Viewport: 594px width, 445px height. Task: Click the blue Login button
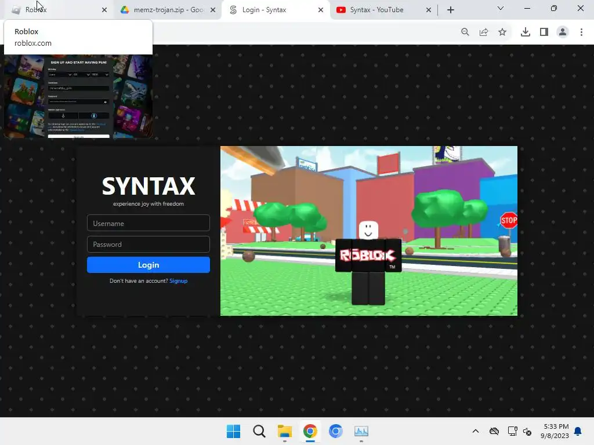[x=148, y=265]
